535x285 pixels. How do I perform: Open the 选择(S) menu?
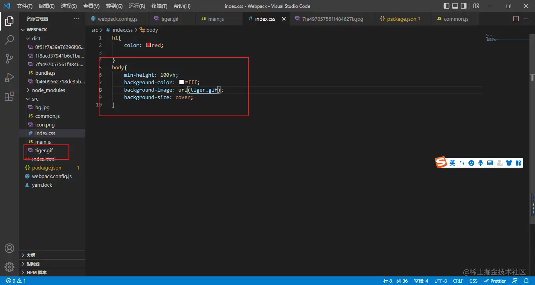[69, 6]
